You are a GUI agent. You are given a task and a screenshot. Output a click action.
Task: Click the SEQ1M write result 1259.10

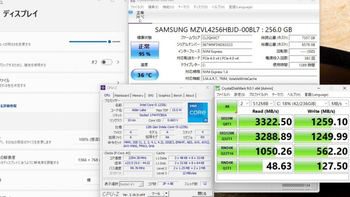(321, 122)
